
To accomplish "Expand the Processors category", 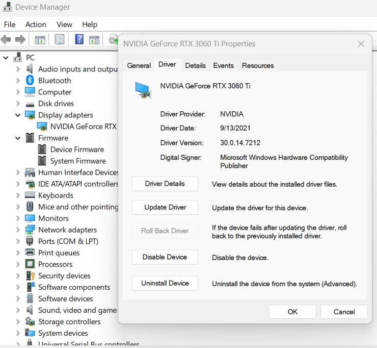I will 18,264.
